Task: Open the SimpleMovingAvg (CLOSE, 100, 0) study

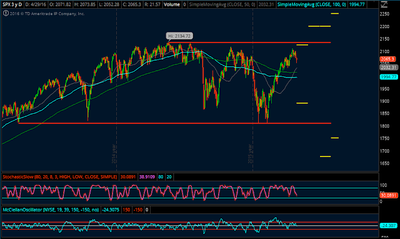Action: (x=311, y=4)
